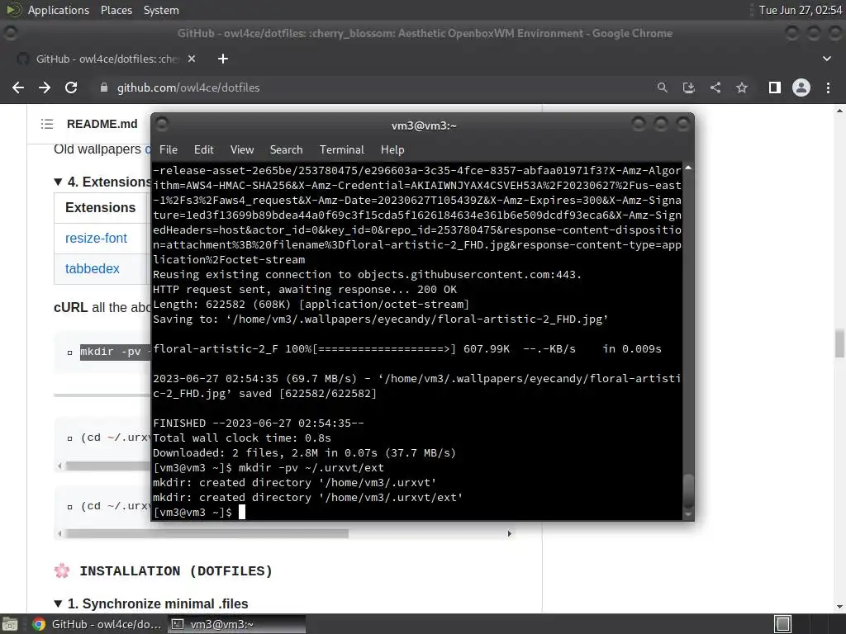846x634 pixels.
Task: Open the Applications panel menu
Action: (x=59, y=10)
